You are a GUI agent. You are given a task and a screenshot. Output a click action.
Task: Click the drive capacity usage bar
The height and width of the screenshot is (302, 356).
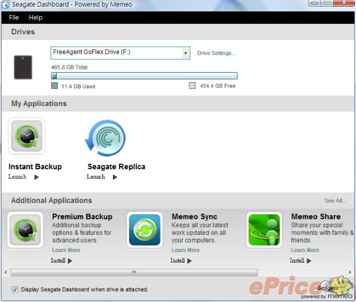[x=144, y=76]
